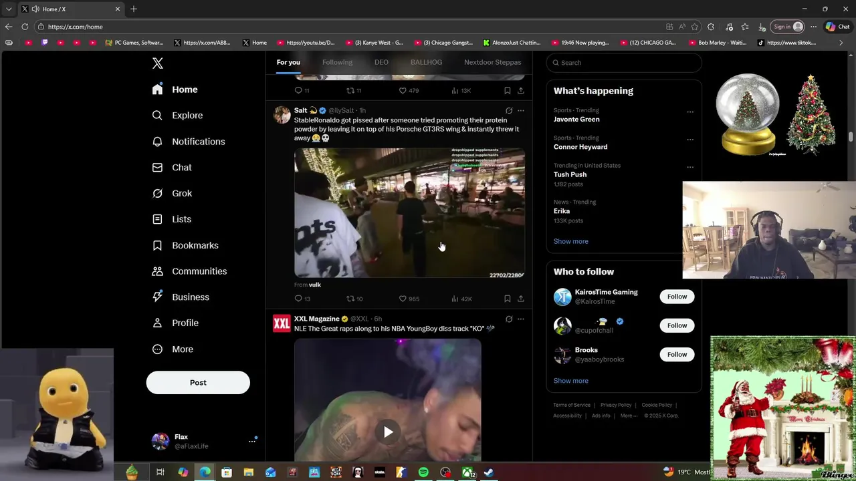Open new browser tab
The image size is (856, 481).
tap(134, 9)
